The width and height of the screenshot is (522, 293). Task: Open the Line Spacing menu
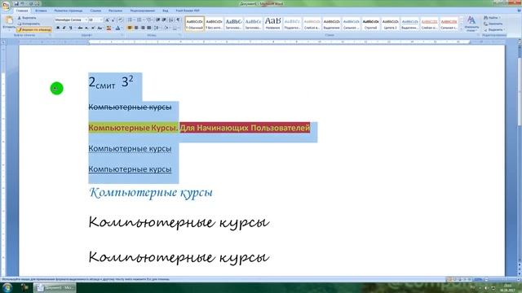(x=157, y=28)
